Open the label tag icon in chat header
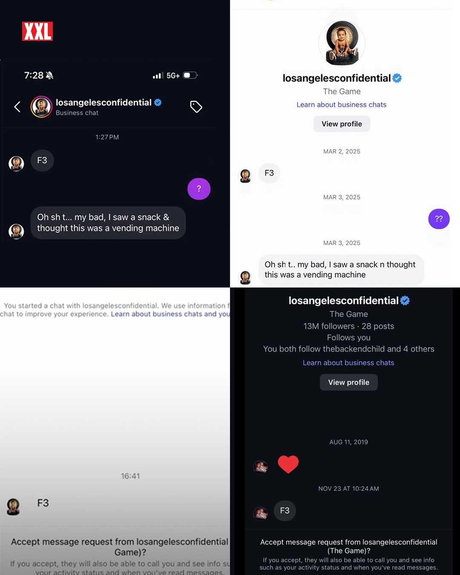Viewport: 460px width, 575px height. point(196,107)
